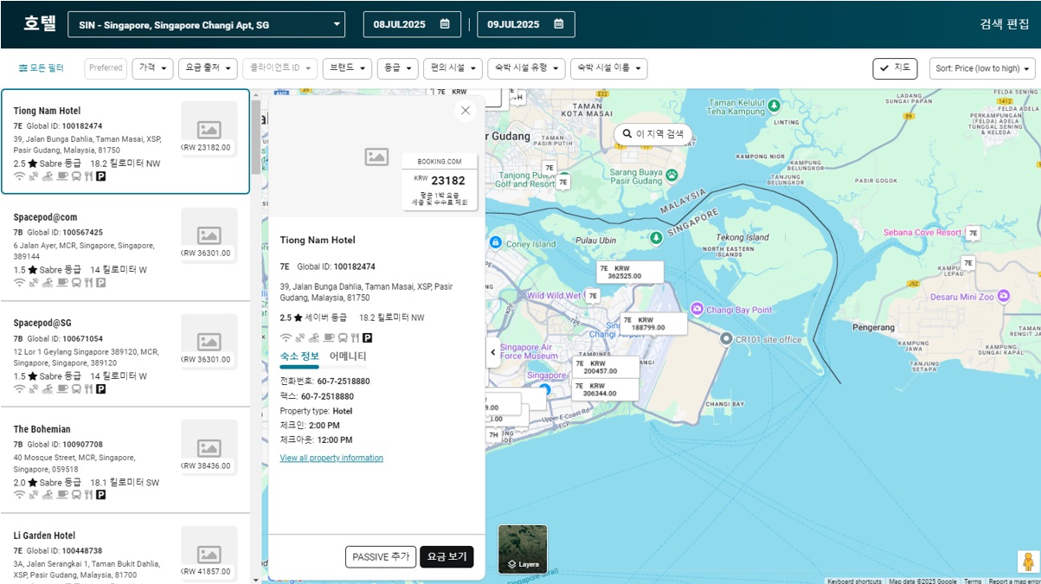Switch to the 숙소 정보 tab
Viewport: 1041px width, 584px height.
pyautogui.click(x=299, y=356)
